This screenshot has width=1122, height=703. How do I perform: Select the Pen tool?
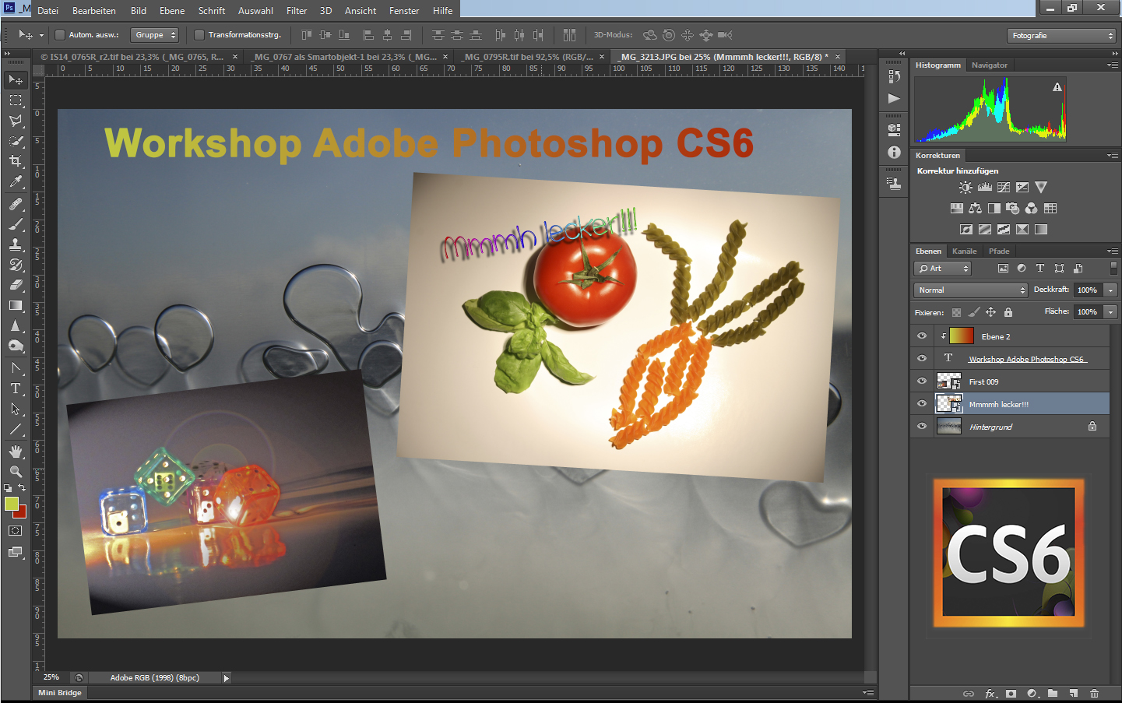click(16, 368)
